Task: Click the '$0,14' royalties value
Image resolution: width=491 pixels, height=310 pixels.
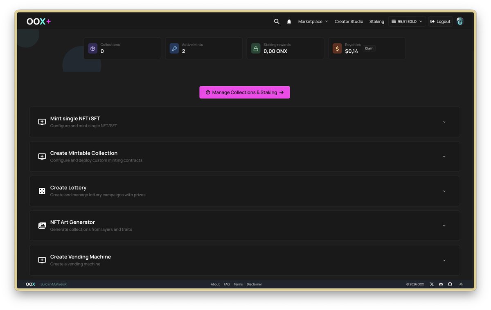Action: point(351,51)
